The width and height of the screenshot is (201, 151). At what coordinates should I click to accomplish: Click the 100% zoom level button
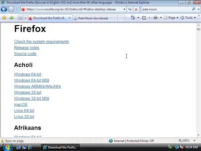point(184,141)
